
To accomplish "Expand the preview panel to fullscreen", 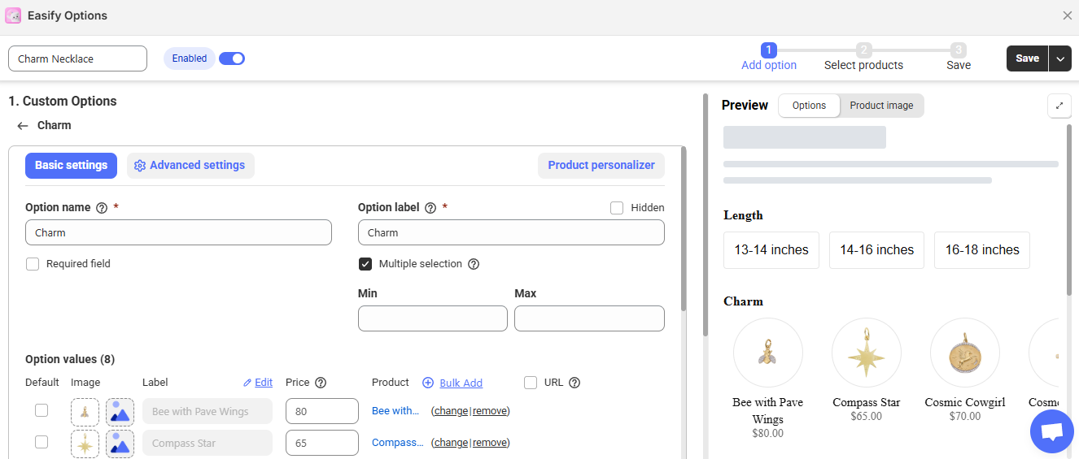I will tap(1059, 106).
